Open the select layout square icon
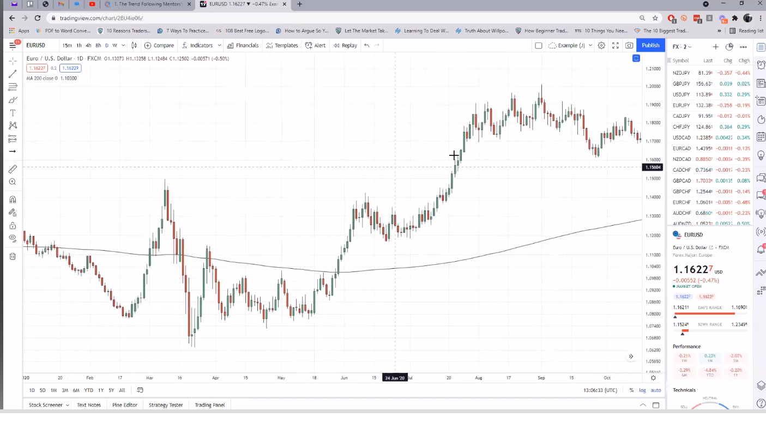The image size is (766, 423). [539, 45]
